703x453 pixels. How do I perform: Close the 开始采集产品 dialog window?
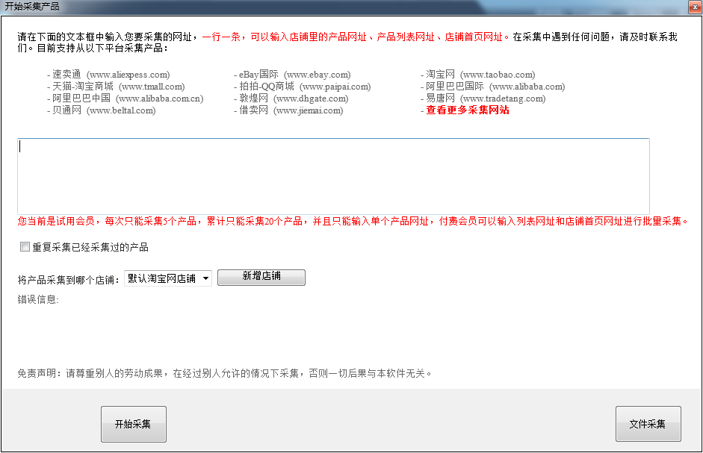pos(693,7)
